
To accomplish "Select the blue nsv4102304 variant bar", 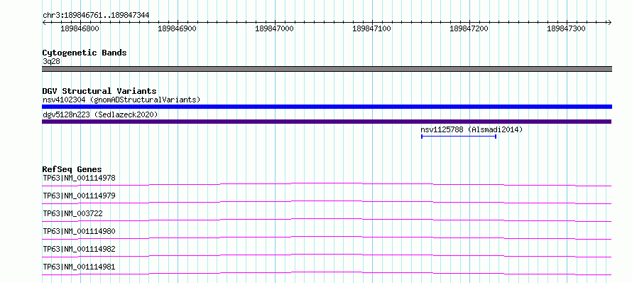I will coord(327,107).
